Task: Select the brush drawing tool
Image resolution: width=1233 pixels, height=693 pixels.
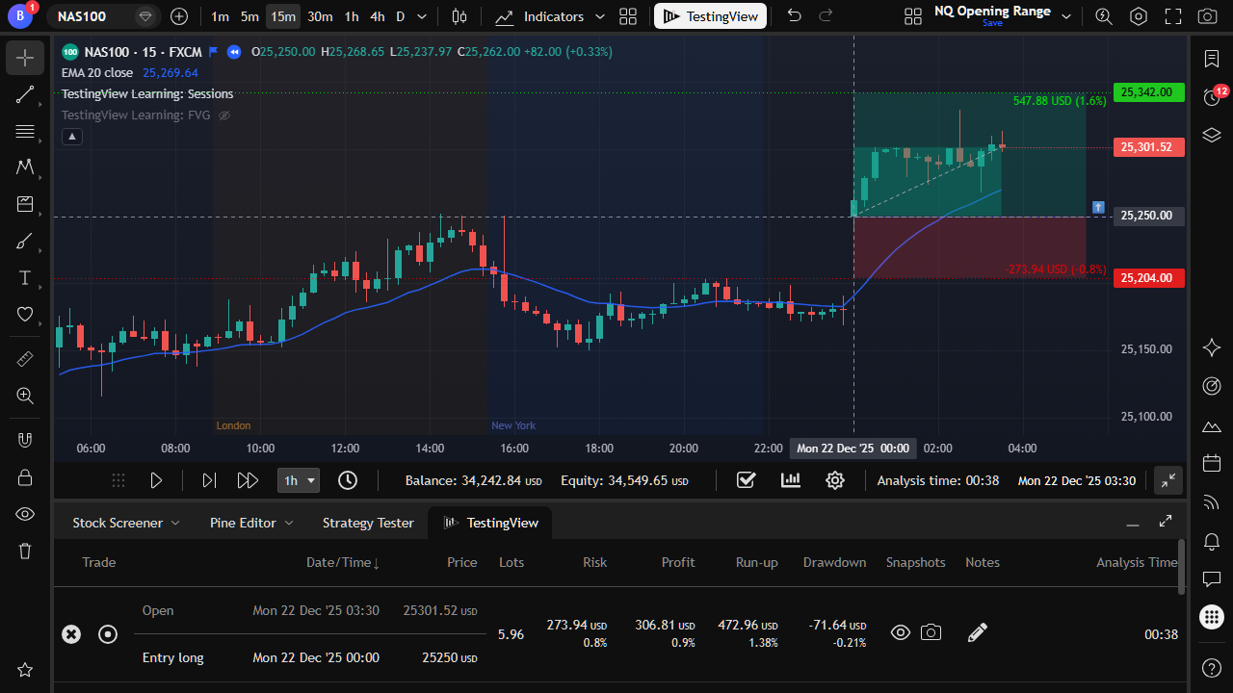Action: point(25,241)
